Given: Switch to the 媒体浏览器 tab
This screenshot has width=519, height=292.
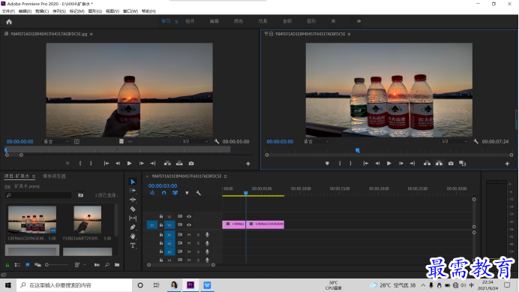Looking at the screenshot, I should pyautogui.click(x=54, y=176).
